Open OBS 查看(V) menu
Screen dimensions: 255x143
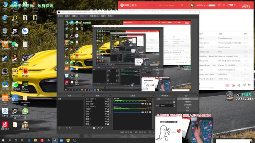click(75, 16)
